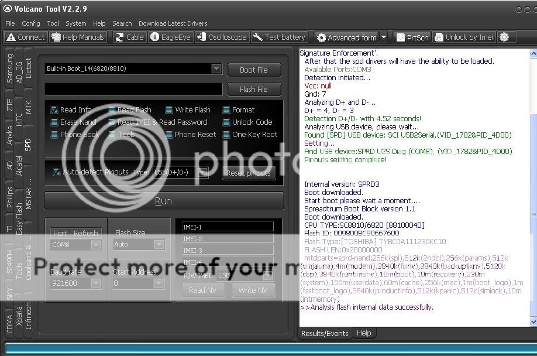The width and height of the screenshot is (537, 356).
Task: Click the IMEI-1 input field
Action: (x=228, y=227)
